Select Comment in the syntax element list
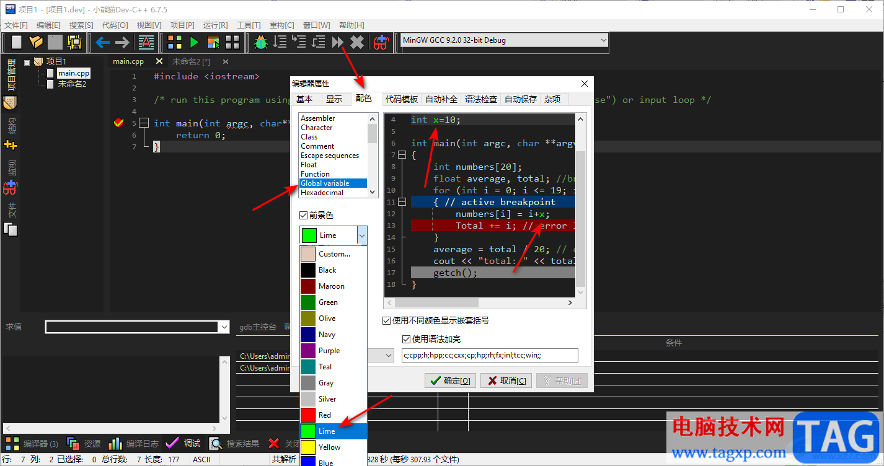884x466 pixels. pos(317,146)
